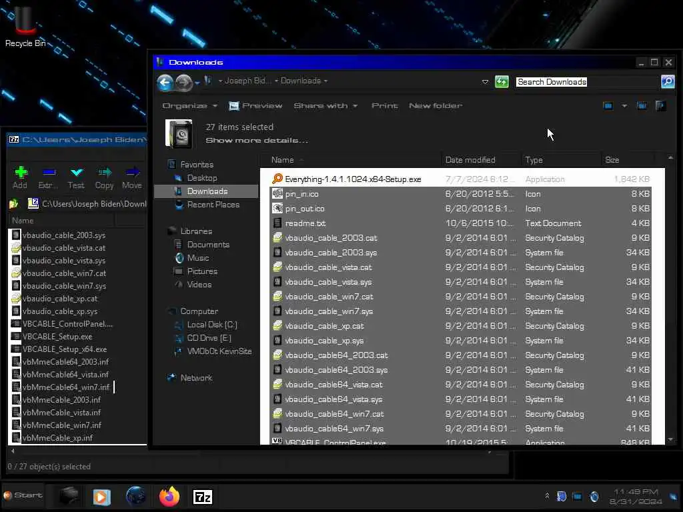Viewport: 683px width, 512px height.
Task: Click the black cube taskbar icon
Action: [69, 496]
